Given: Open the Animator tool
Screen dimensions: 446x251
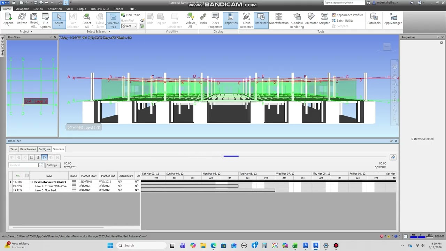Looking at the screenshot, I should pos(311,19).
